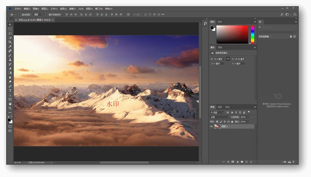Enable the 自动选择 checkbox
311x177 pixels.
(x=20, y=14)
